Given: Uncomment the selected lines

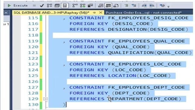Looking at the screenshot, I should click(134, 5).
